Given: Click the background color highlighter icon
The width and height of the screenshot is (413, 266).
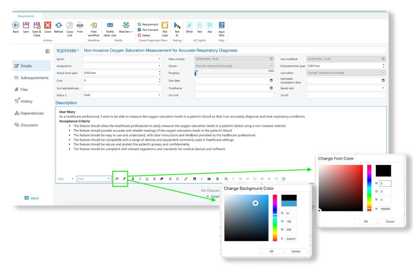Looking at the screenshot, I should pyautogui.click(x=124, y=179).
